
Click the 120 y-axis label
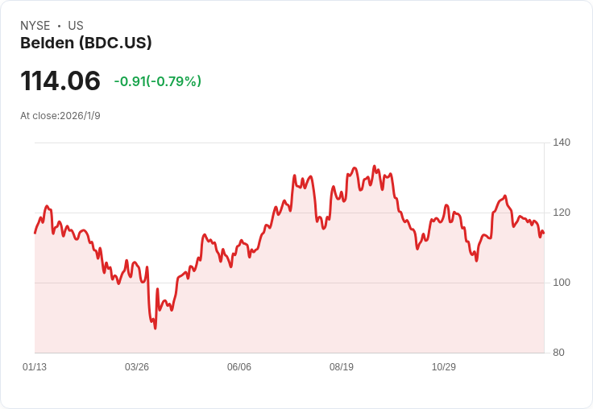coord(562,213)
